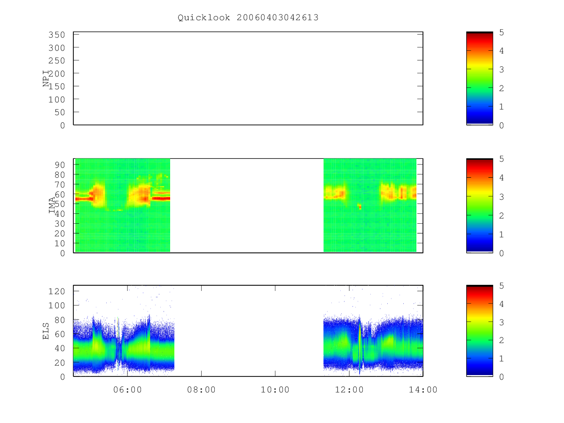Click the 10 tick label on IMA axis

coord(59,243)
